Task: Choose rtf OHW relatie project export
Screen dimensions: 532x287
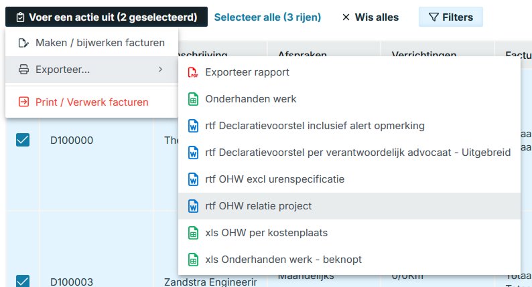Action: tap(259, 206)
